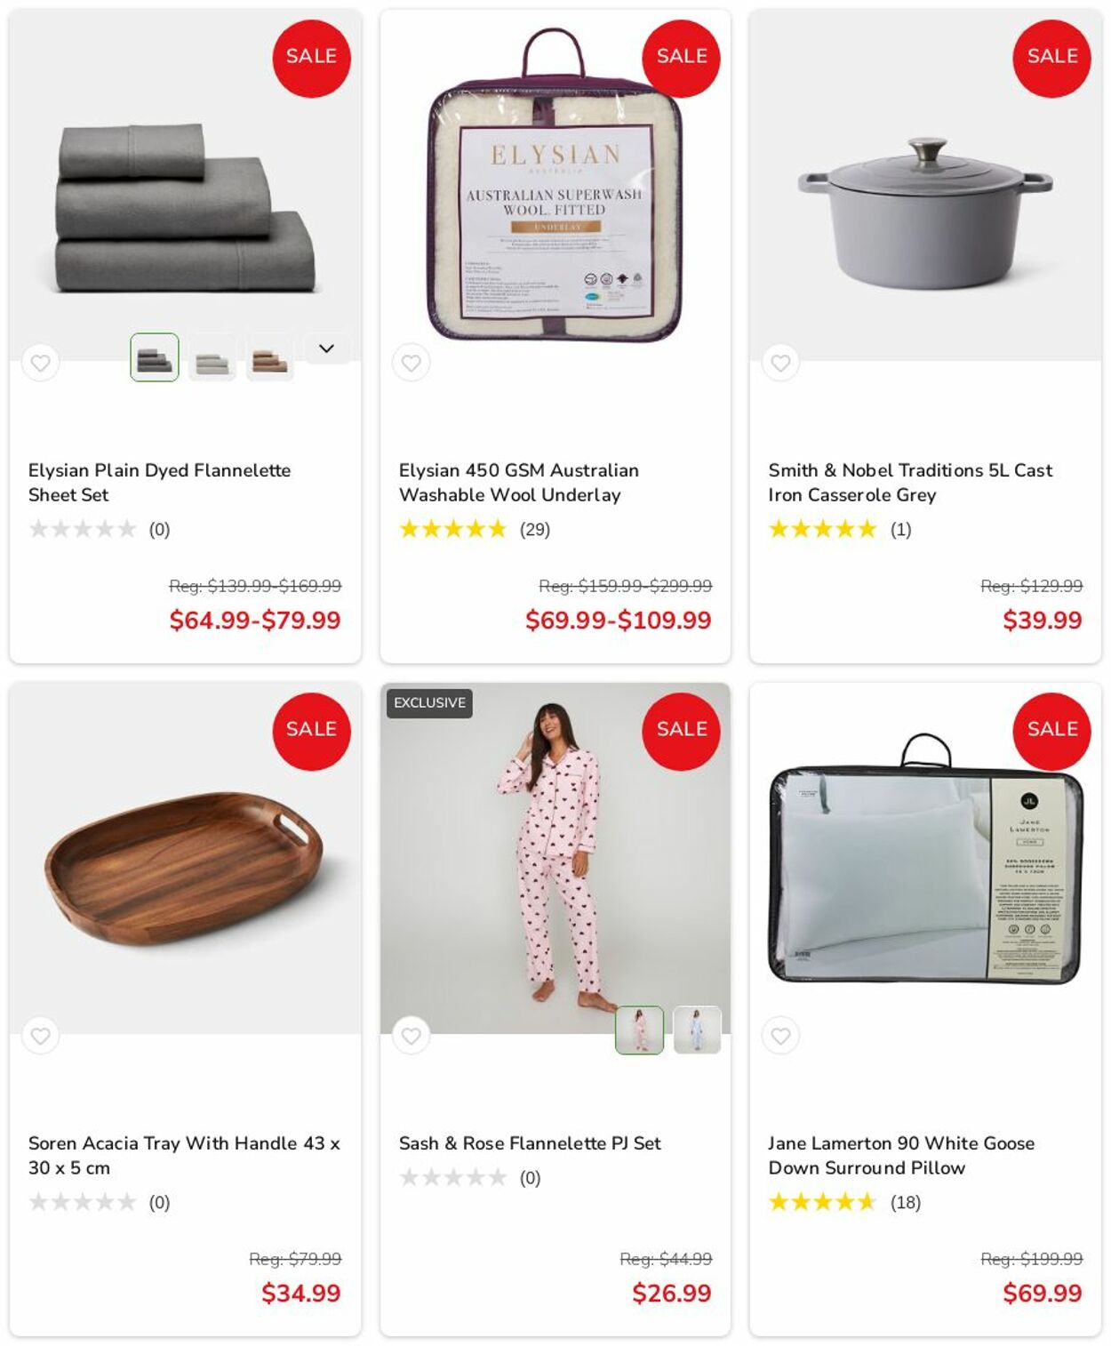This screenshot has width=1111, height=1346.
Task: Save Smith & Nobel Casserole to wishlist
Action: (x=780, y=363)
